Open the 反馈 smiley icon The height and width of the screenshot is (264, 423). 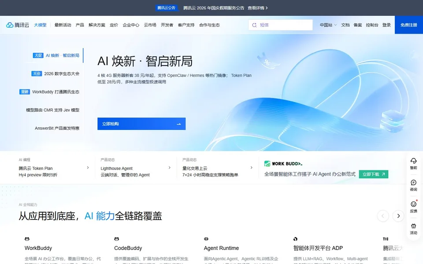point(413,204)
